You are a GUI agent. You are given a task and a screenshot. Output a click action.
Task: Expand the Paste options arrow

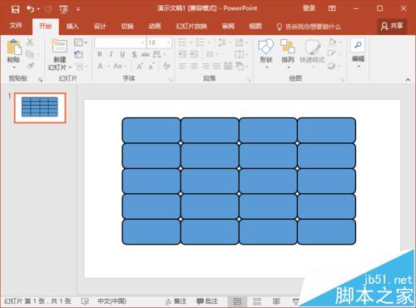(x=13, y=67)
